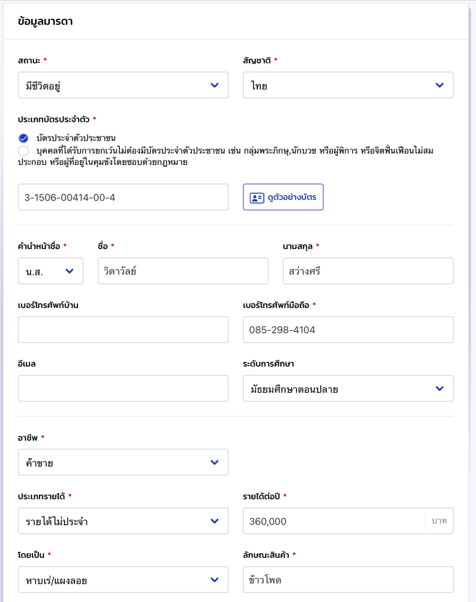Focus the empty อีเมล field
This screenshot has height=602, width=476.
tap(123, 389)
